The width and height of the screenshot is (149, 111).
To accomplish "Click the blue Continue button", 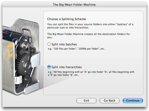I will tap(133, 101).
